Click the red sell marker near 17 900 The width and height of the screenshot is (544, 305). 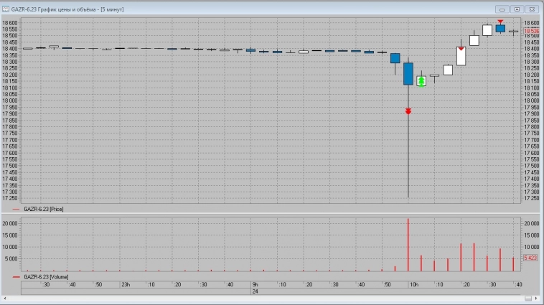[408, 111]
